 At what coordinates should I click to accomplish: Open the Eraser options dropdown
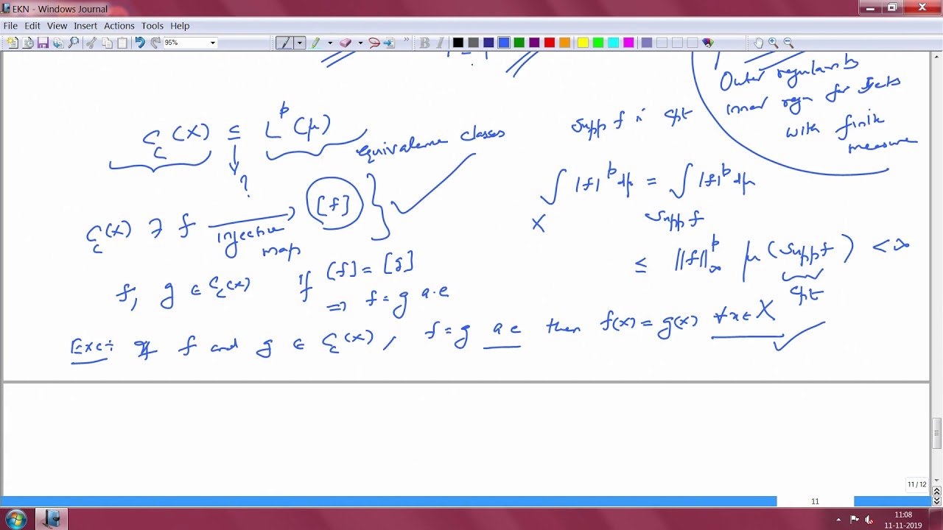pos(360,43)
